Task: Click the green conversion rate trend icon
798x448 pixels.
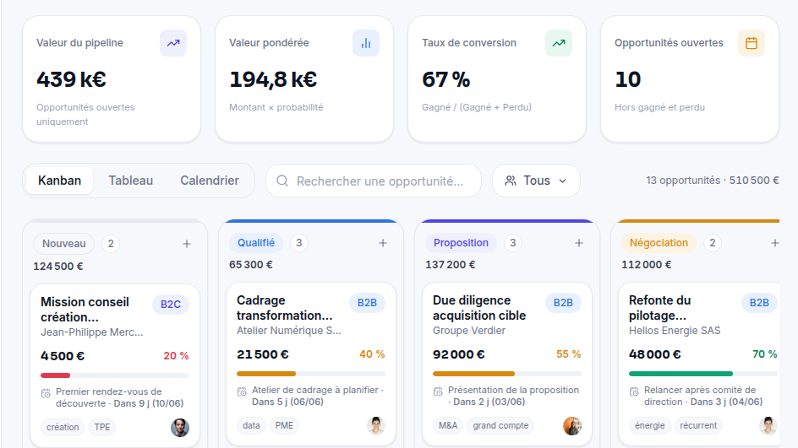Action: (x=558, y=43)
